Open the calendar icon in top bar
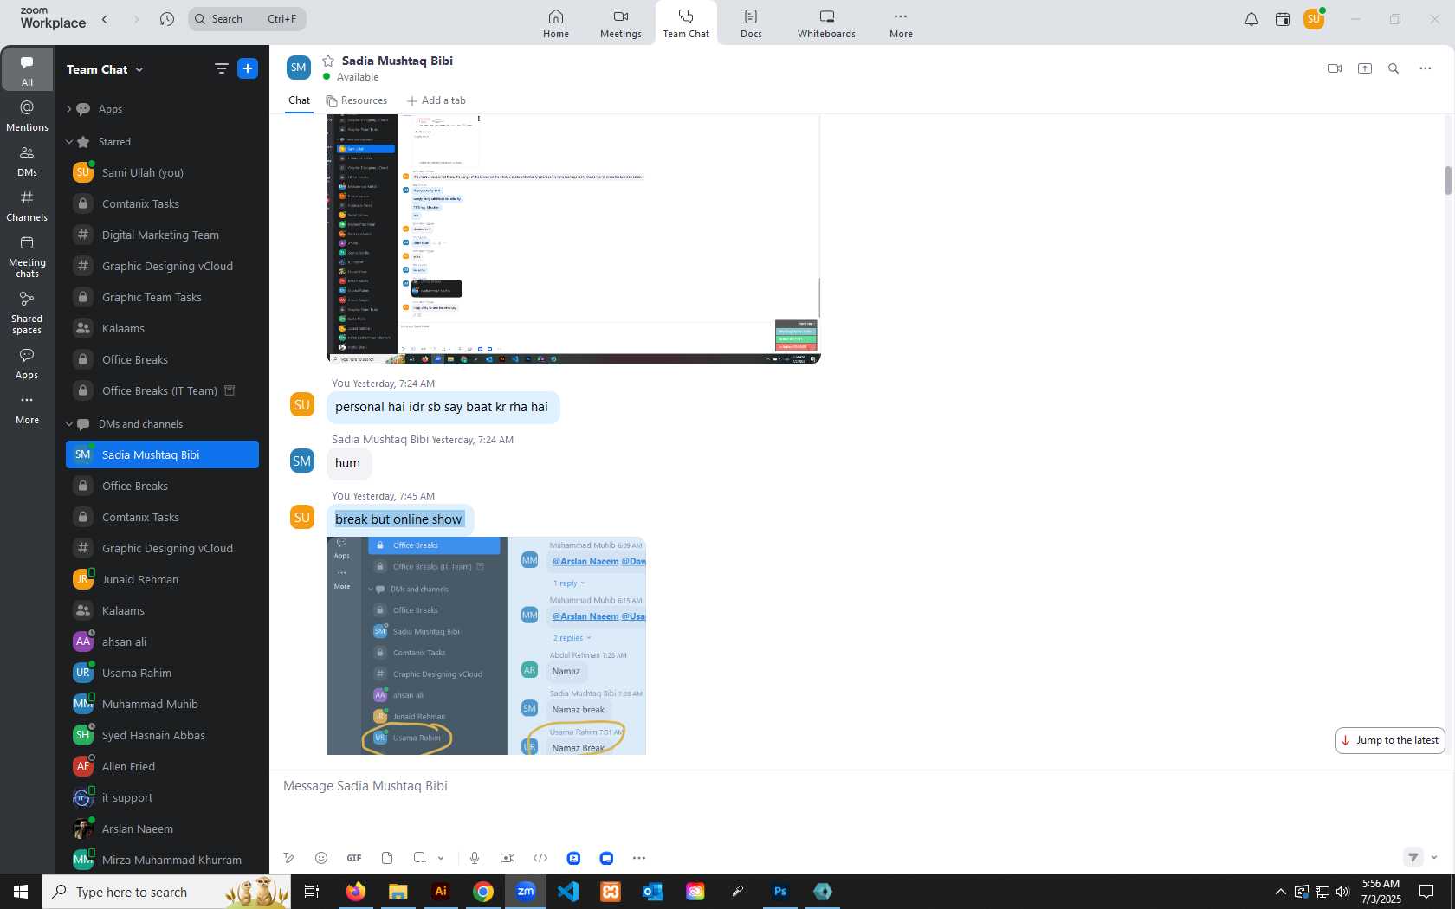 tap(1283, 19)
